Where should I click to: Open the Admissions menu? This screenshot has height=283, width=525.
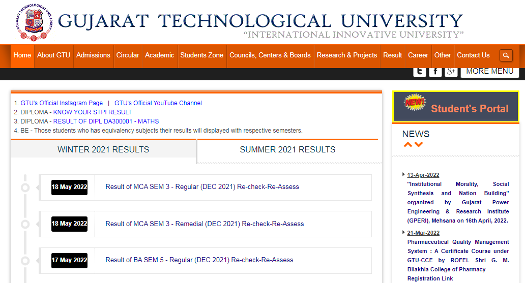click(93, 55)
